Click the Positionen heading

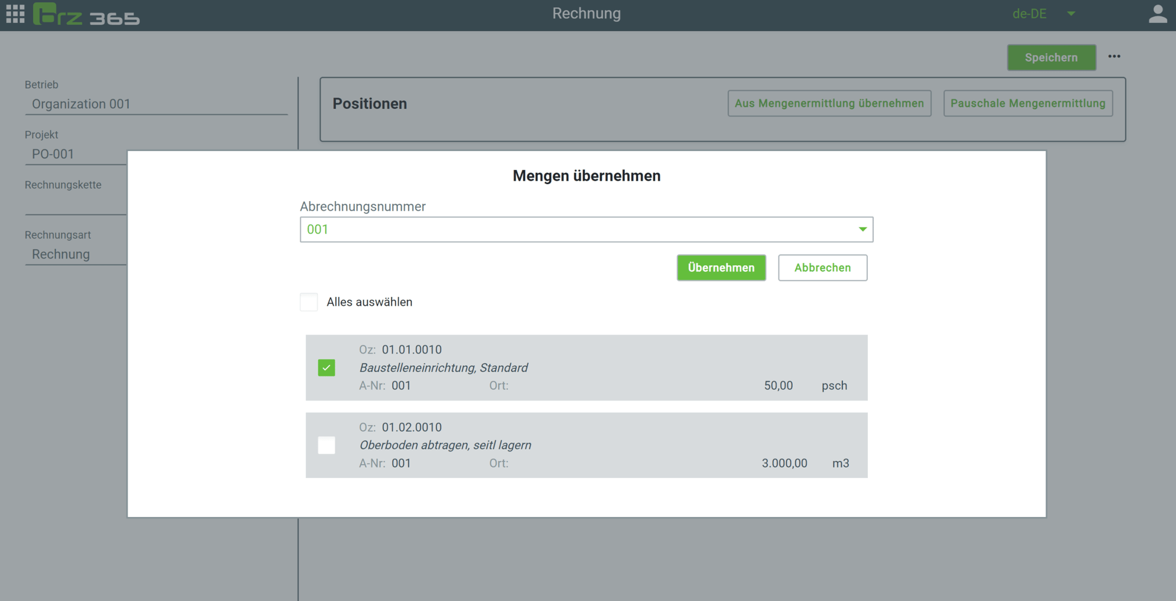point(370,103)
